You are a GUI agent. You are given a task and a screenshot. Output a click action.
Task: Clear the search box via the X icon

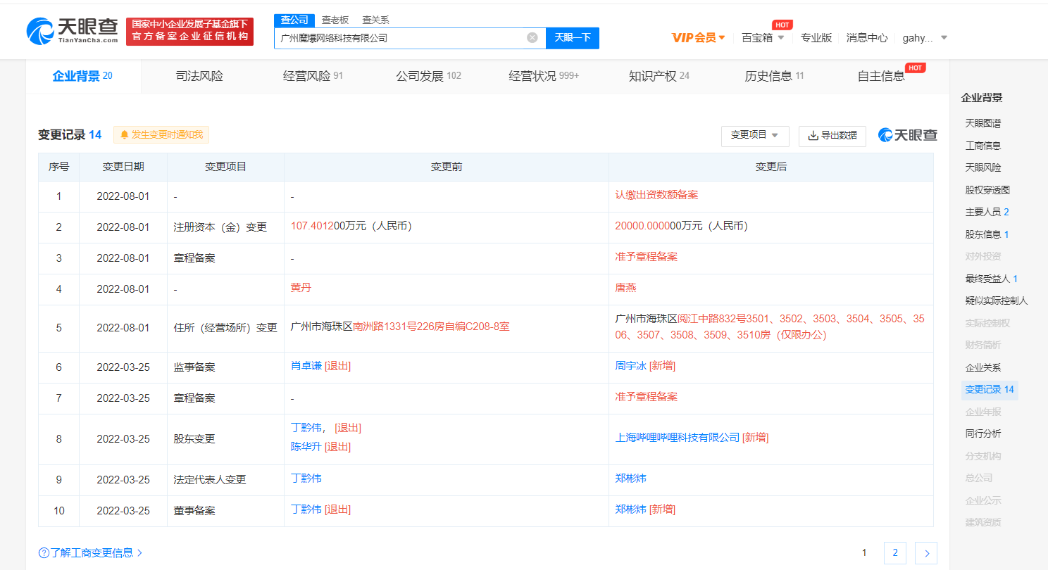[x=532, y=37]
